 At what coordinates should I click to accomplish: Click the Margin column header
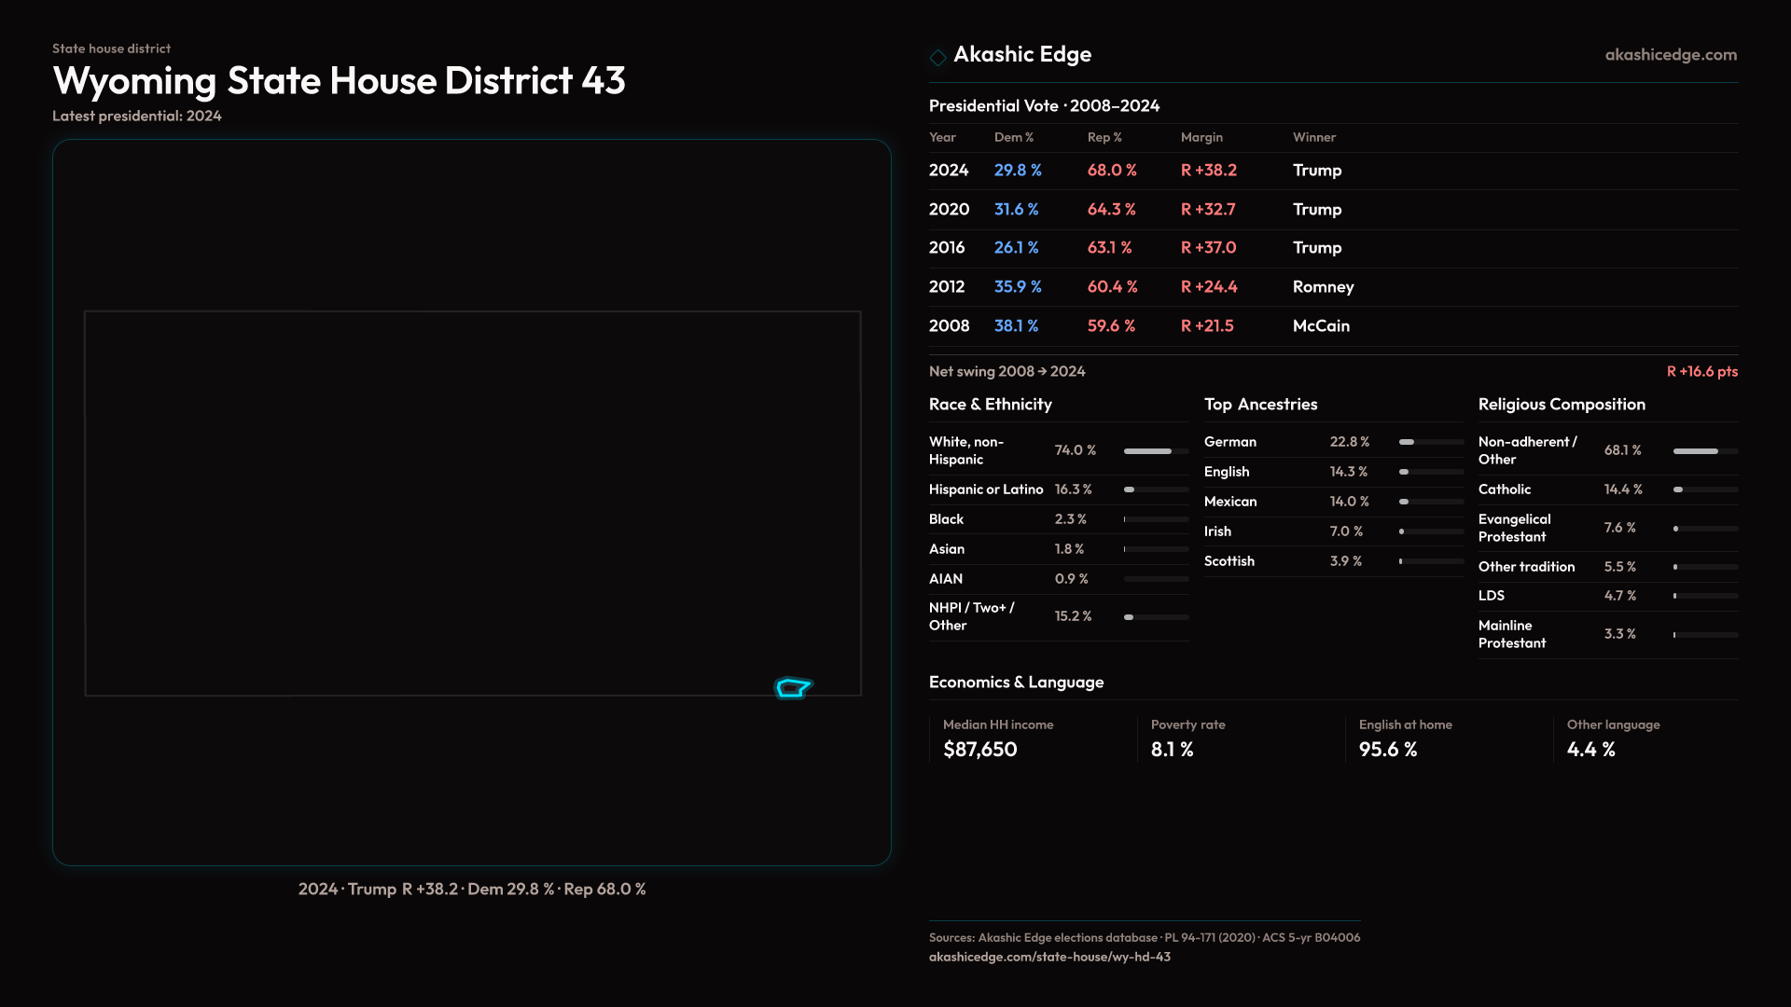click(x=1201, y=137)
